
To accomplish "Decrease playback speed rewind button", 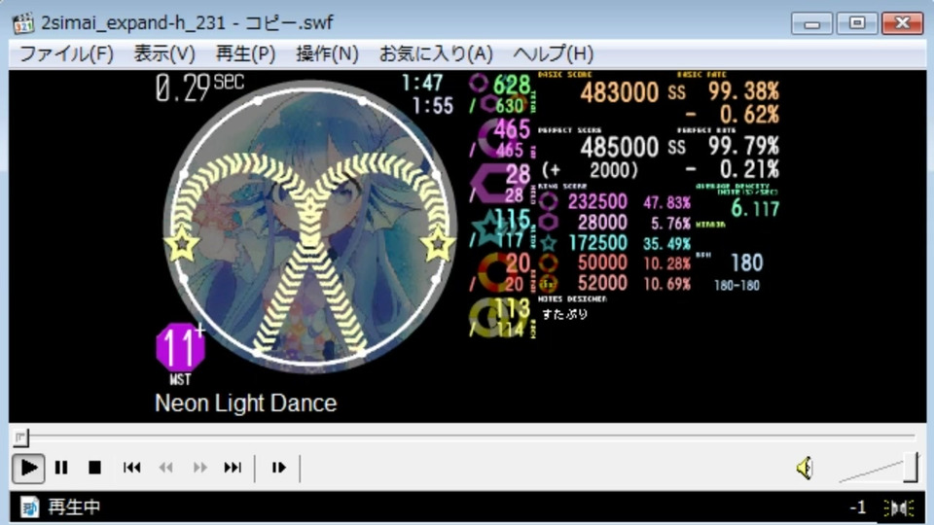I will [x=165, y=468].
